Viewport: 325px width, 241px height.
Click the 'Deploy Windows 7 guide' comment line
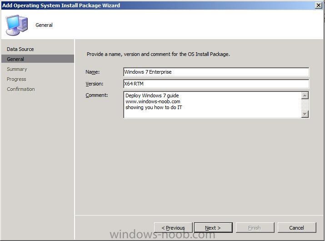pyautogui.click(x=152, y=95)
